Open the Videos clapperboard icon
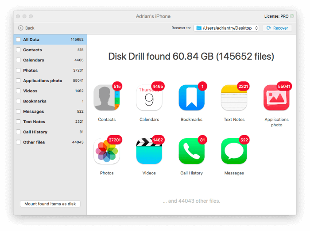Image resolution: width=310 pixels, height=231 pixels. pos(149,151)
